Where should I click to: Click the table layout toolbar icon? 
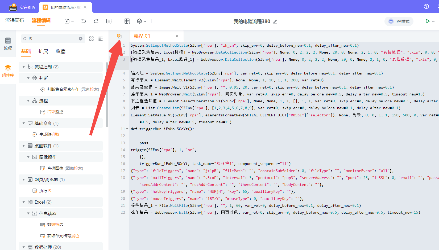[x=127, y=21]
